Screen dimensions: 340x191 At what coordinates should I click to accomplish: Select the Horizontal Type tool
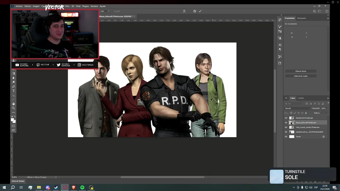tap(14, 91)
